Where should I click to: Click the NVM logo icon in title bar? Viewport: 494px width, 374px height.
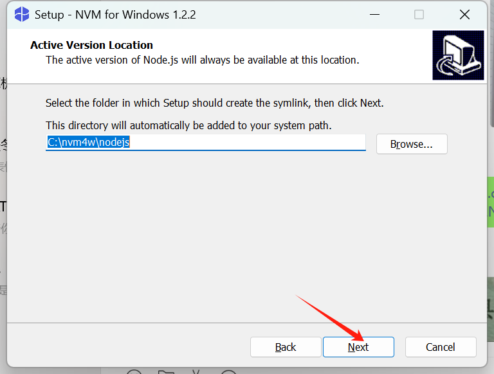22,15
